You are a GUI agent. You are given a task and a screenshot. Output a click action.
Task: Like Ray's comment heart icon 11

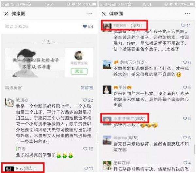pyautogui.click(x=86, y=168)
